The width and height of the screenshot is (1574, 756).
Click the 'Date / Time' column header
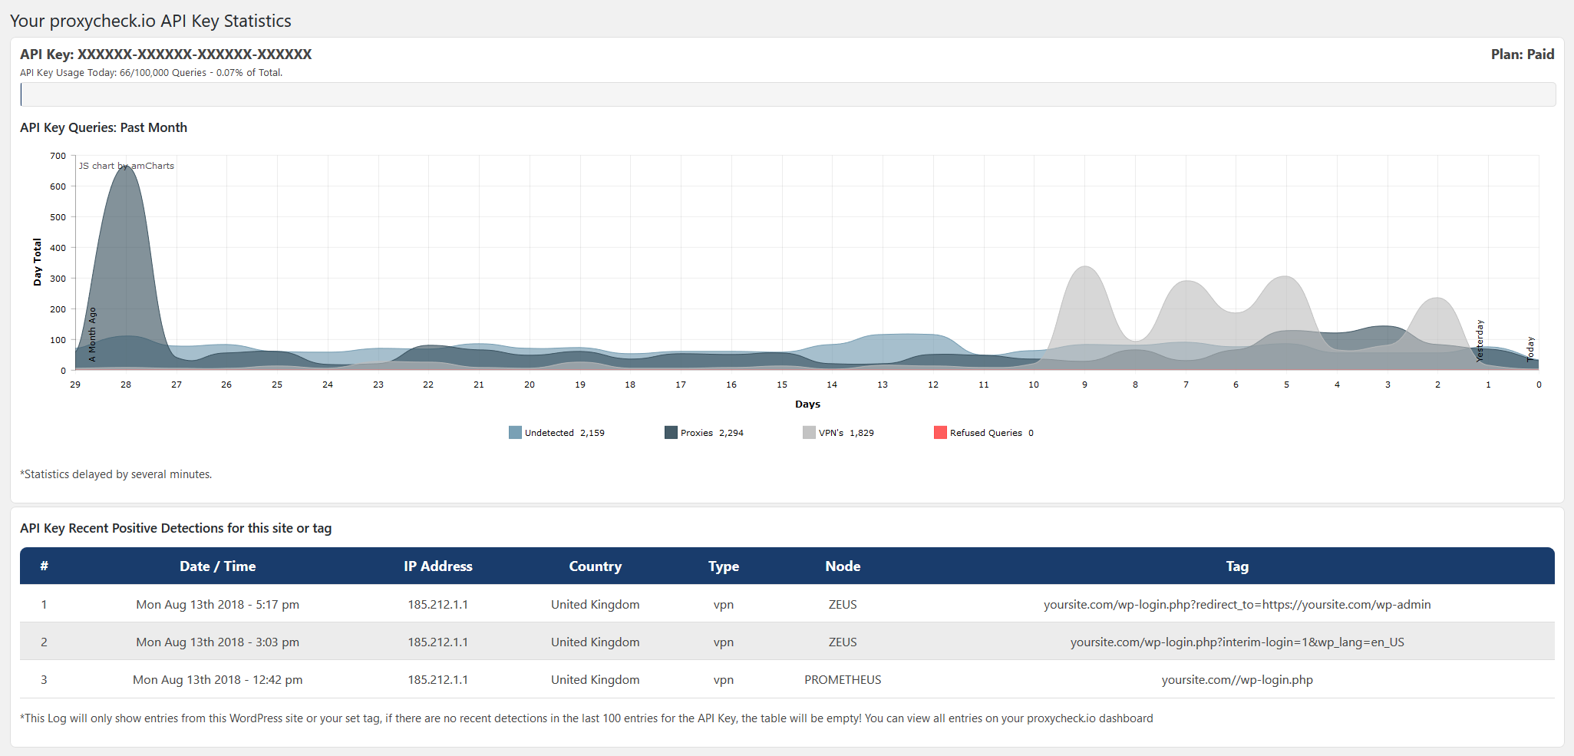click(217, 566)
